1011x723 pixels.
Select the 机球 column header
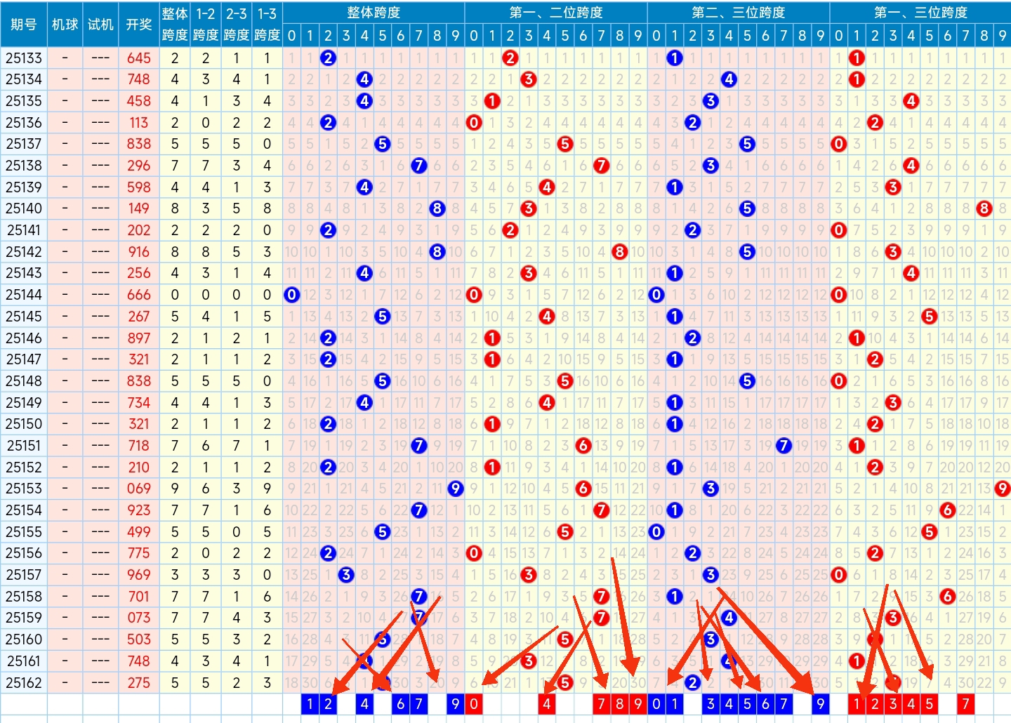[x=65, y=25]
